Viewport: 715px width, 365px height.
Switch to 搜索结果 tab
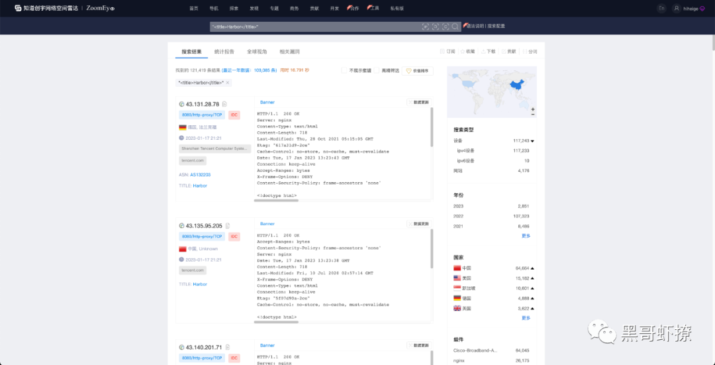(x=191, y=52)
